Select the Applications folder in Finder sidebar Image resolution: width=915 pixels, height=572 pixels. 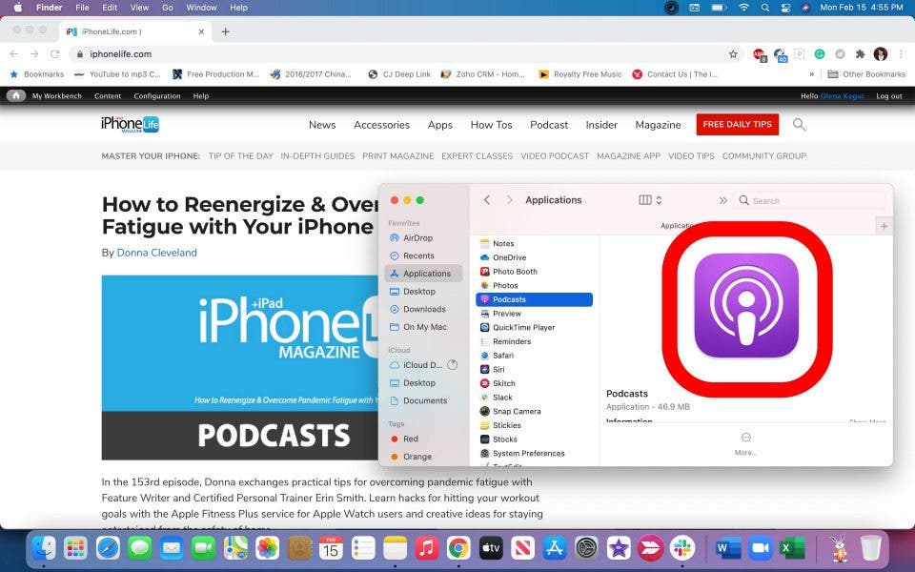[425, 274]
